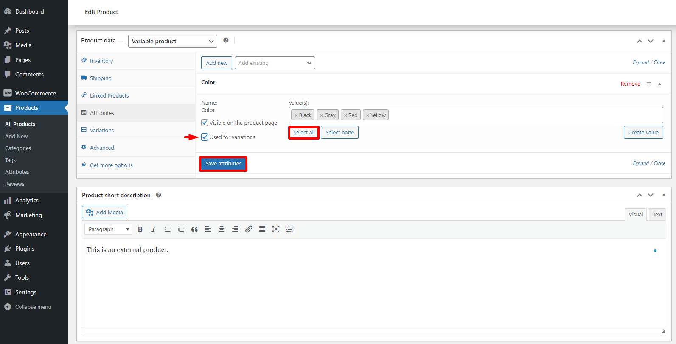
Task: Click inside the Color values input field
Action: [x=522, y=115]
